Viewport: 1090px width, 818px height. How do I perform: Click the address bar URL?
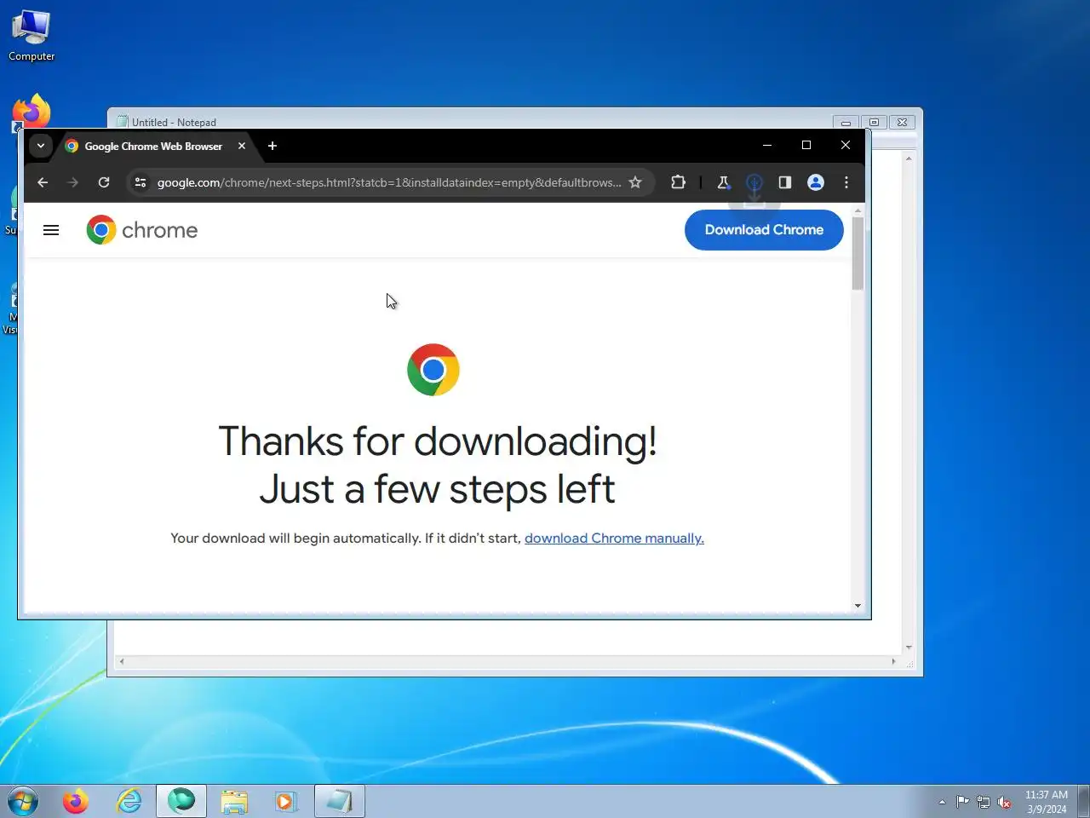(389, 182)
